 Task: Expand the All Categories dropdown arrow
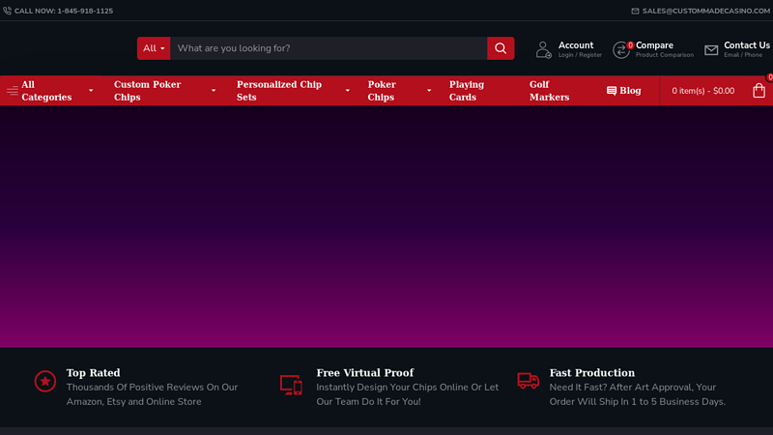pos(91,91)
